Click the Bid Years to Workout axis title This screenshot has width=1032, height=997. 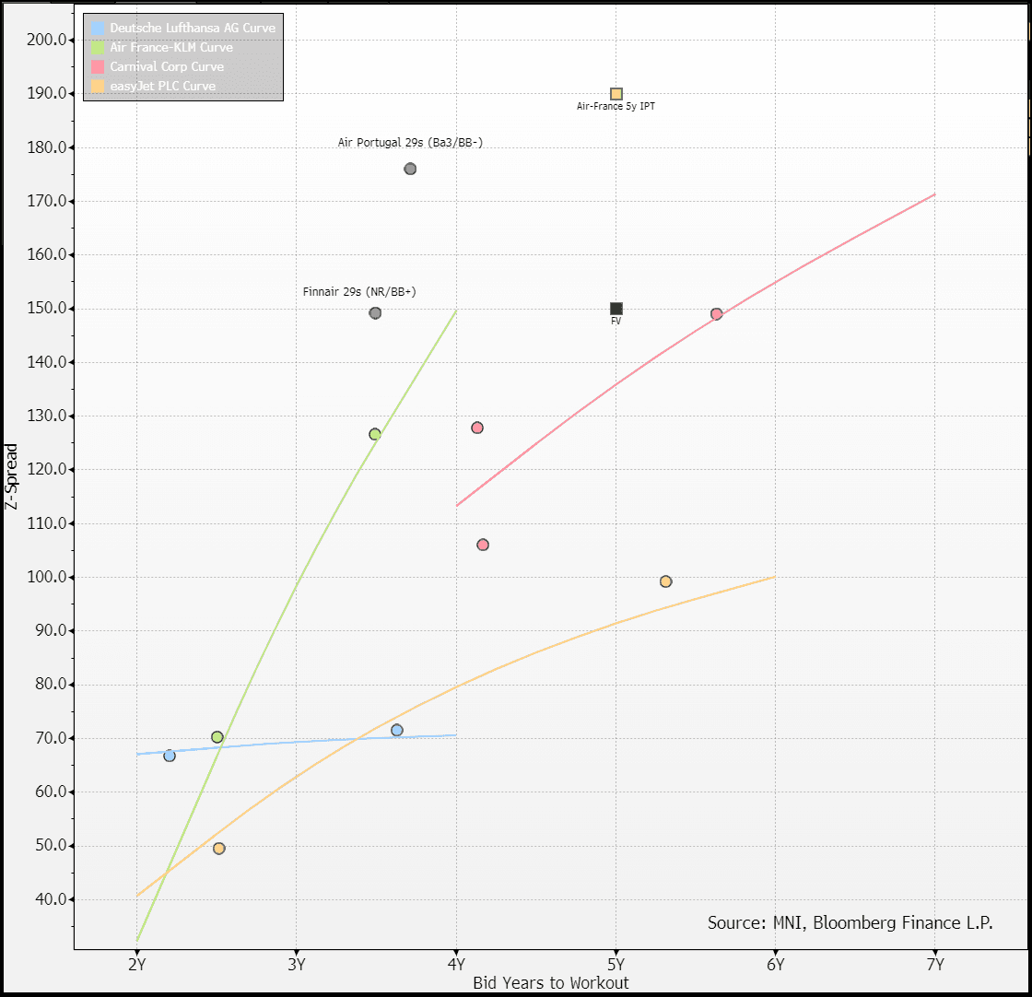[x=551, y=983]
